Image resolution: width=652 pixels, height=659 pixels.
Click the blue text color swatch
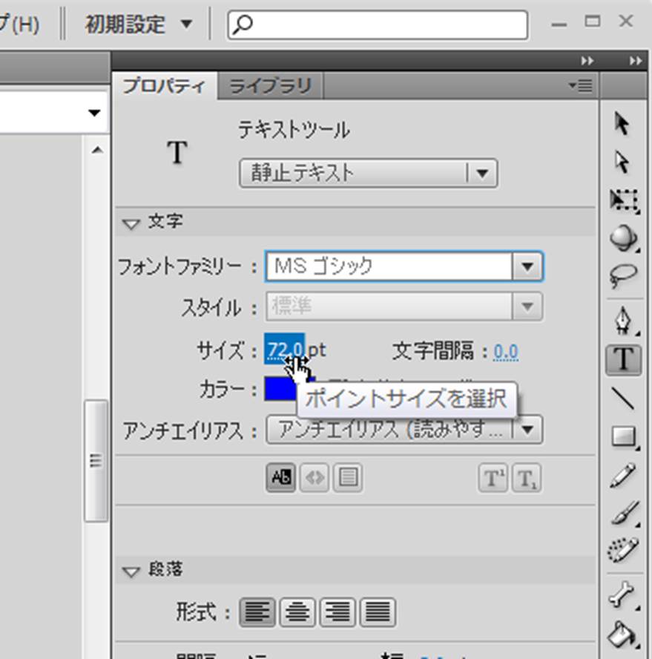pyautogui.click(x=279, y=389)
